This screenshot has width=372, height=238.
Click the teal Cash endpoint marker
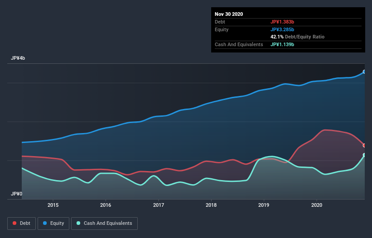[364, 155]
